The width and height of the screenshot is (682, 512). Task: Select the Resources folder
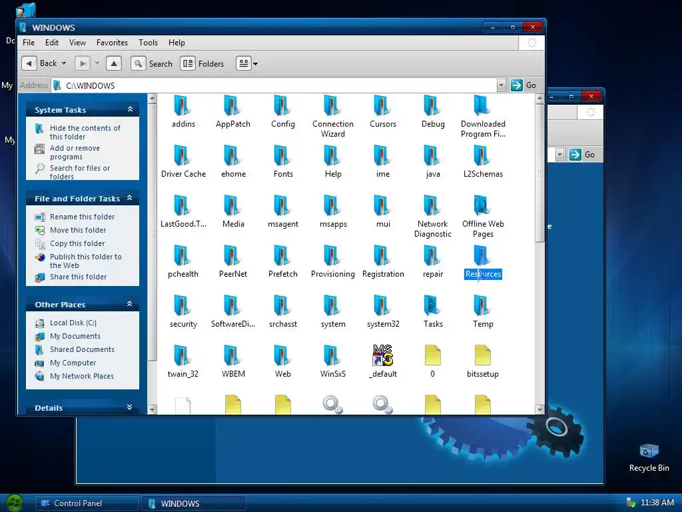(483, 262)
